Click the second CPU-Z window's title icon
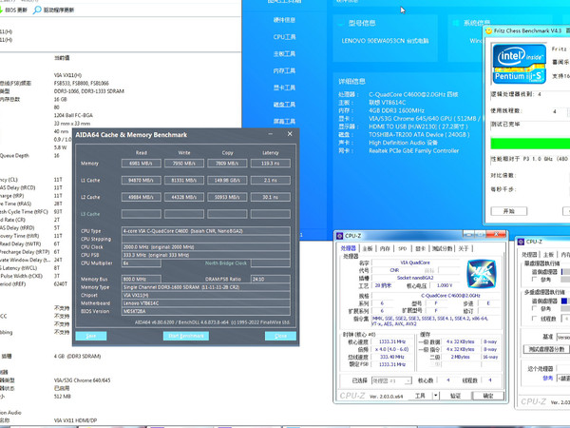Screen dimensions: 570x428 click(521, 242)
